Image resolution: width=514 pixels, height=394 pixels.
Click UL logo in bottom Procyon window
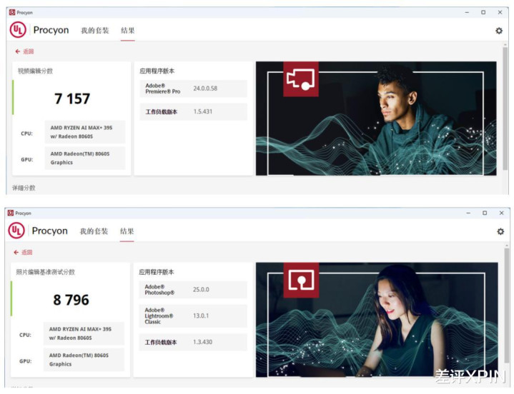[x=16, y=231]
